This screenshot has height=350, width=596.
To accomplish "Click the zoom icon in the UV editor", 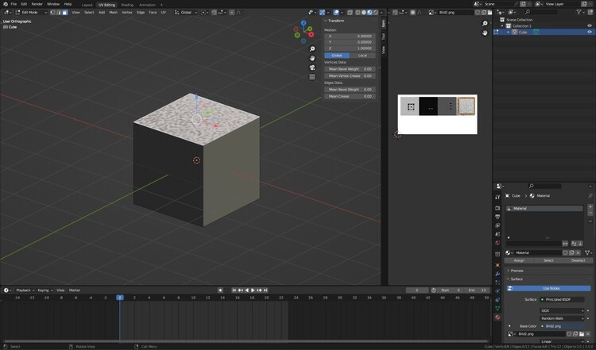I will [485, 24].
